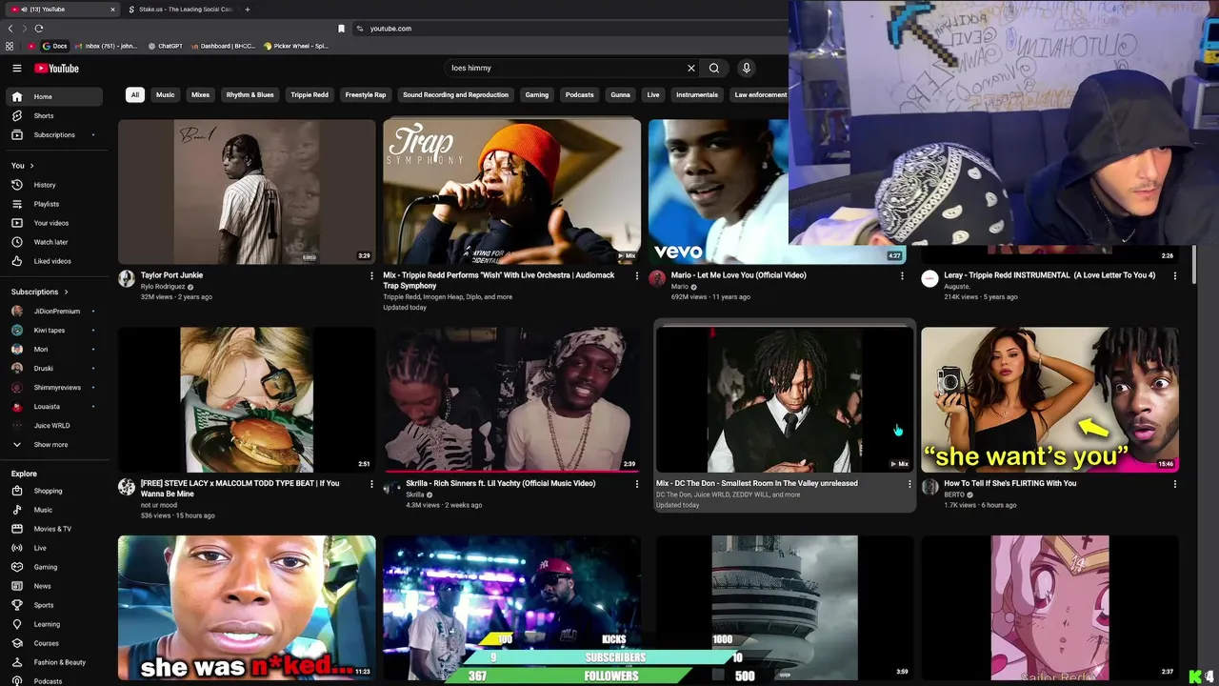Open Podcasts in the sidebar

pyautogui.click(x=54, y=680)
